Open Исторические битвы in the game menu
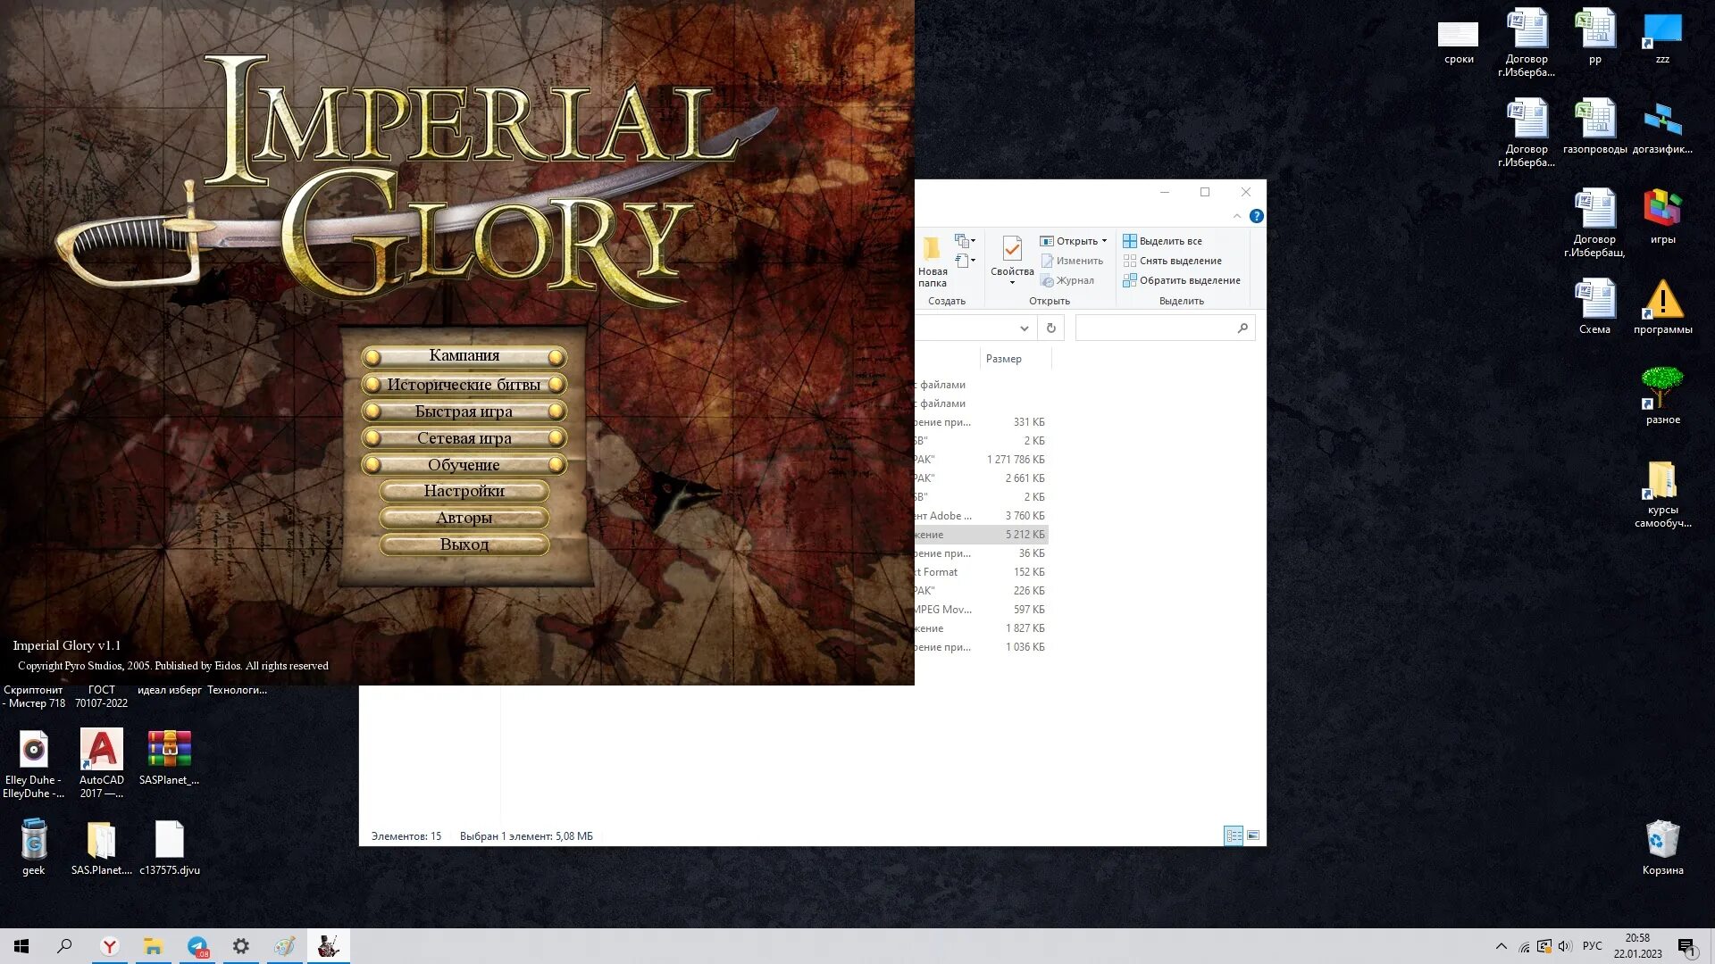The width and height of the screenshot is (1715, 964). [x=464, y=385]
